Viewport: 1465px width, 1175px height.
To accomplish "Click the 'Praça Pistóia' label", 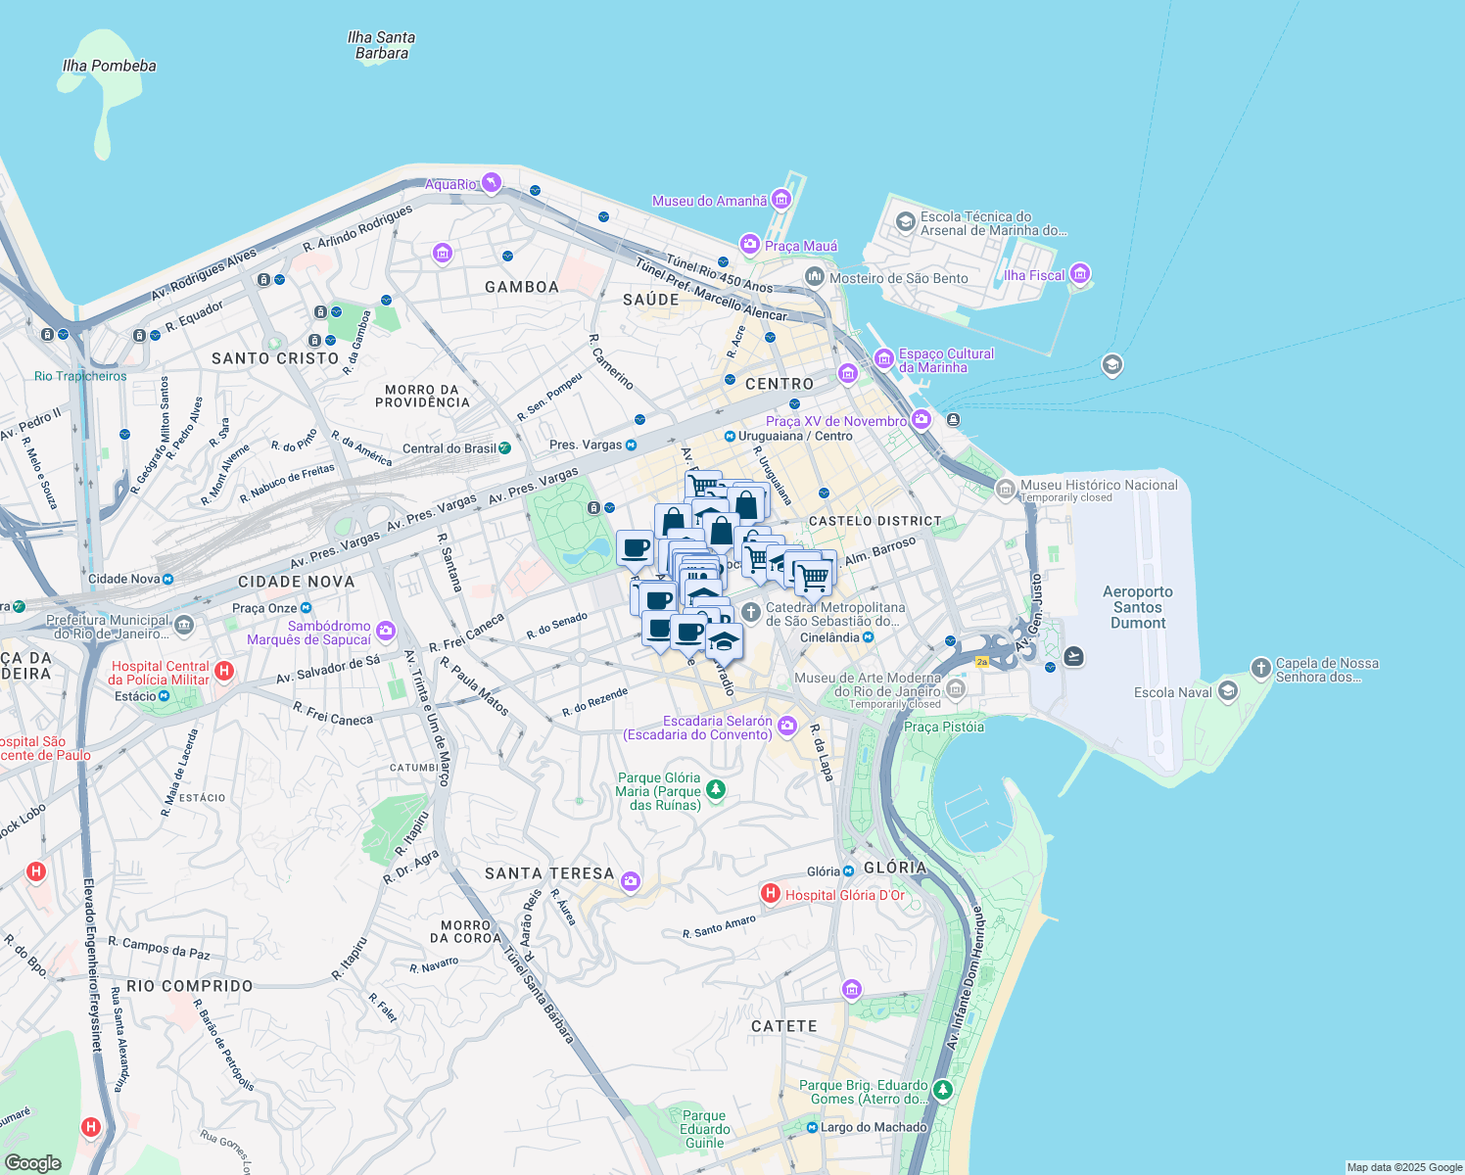I will (x=944, y=727).
